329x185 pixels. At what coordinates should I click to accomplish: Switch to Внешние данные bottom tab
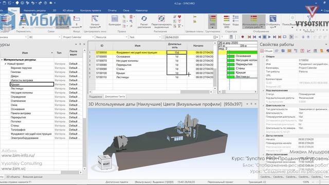click(x=32, y=177)
